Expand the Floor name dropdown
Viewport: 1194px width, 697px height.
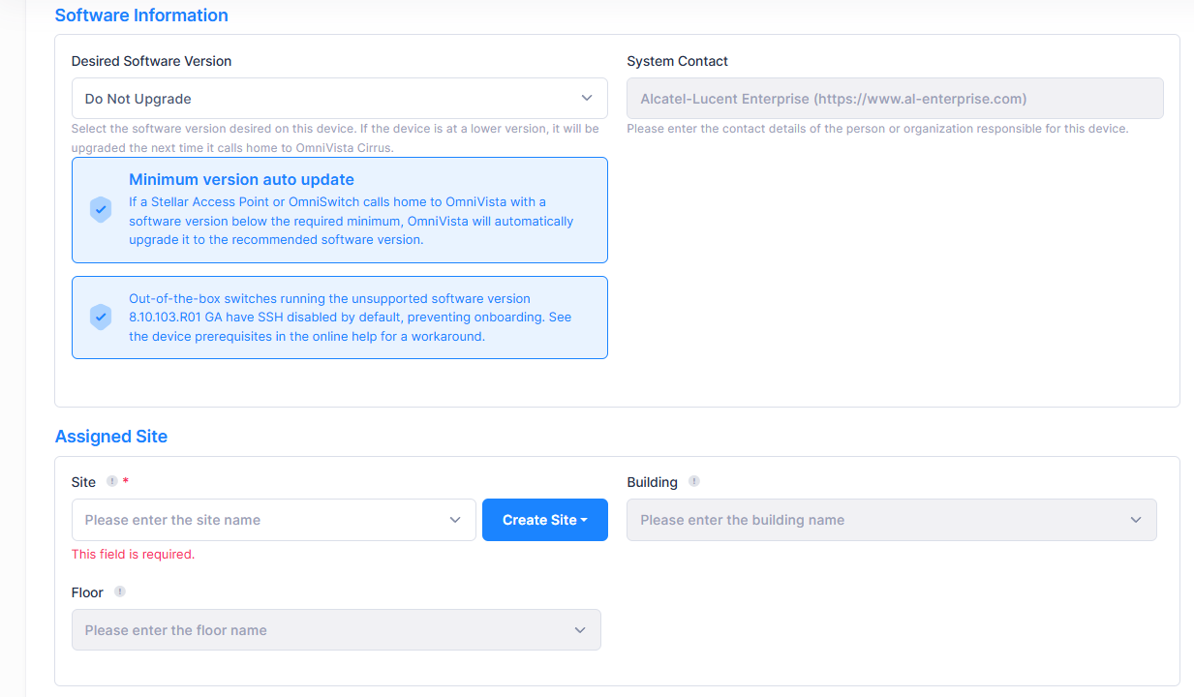coord(336,630)
